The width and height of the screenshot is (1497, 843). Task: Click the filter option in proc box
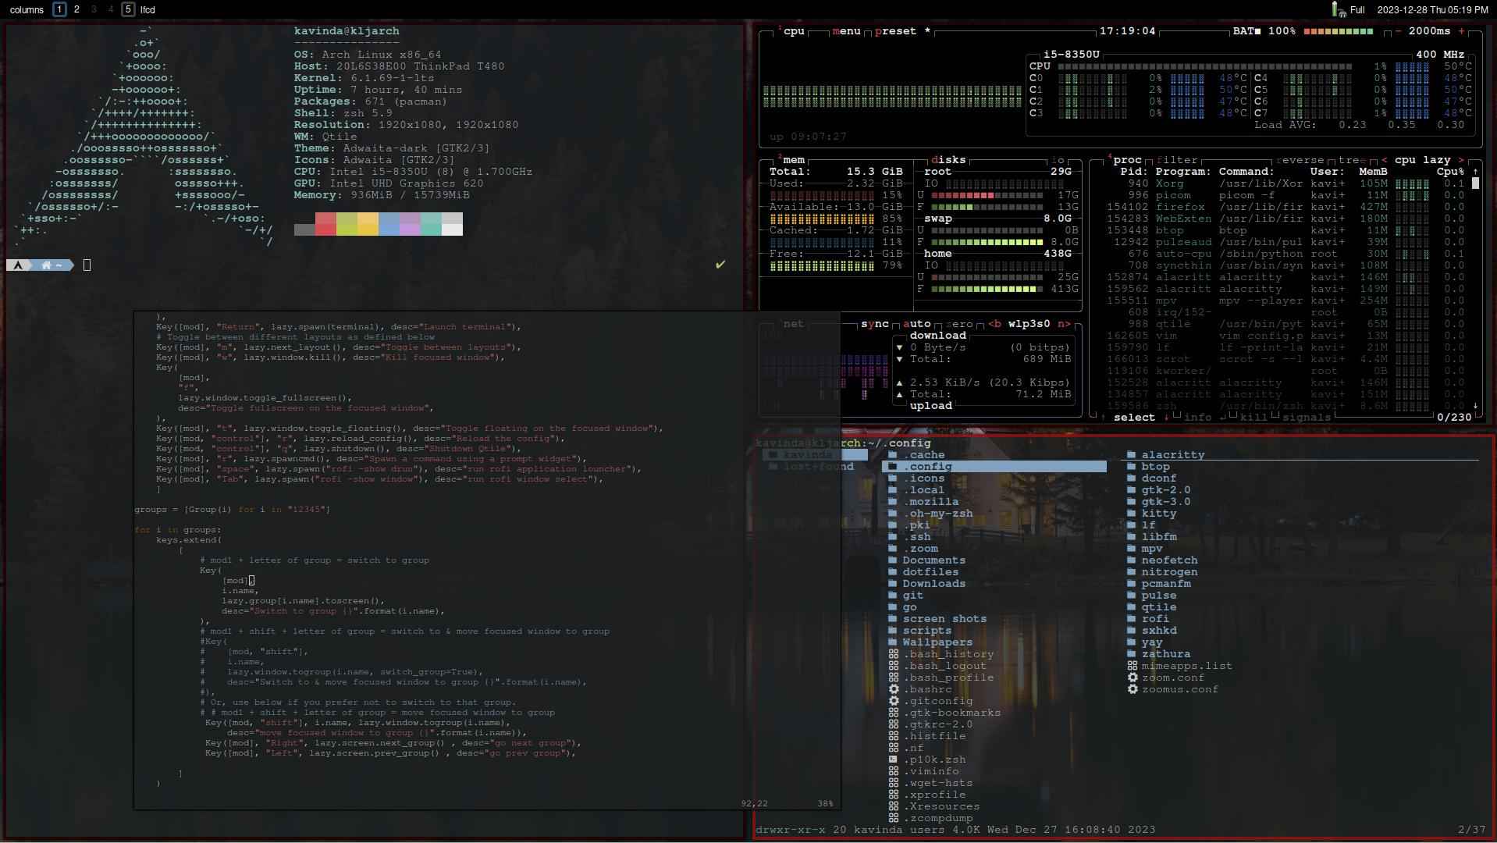[1177, 160]
